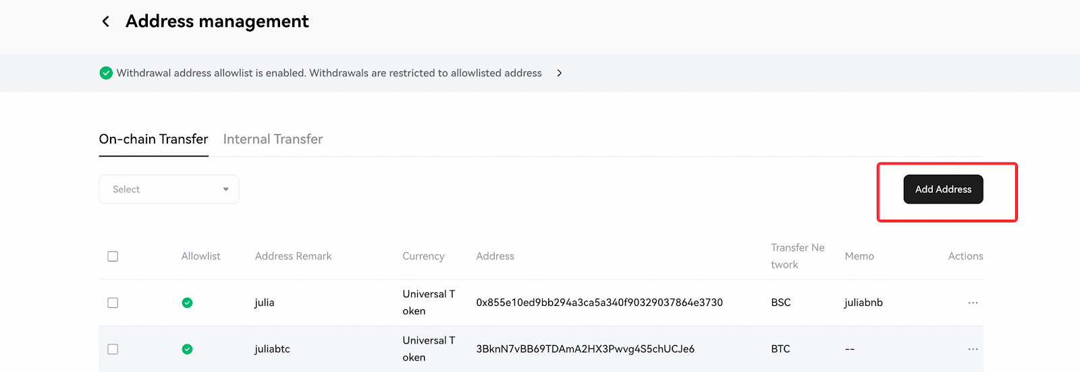Viewport: 1080px width, 372px height.
Task: Click the dropdown caret in the Select box
Action: (226, 189)
